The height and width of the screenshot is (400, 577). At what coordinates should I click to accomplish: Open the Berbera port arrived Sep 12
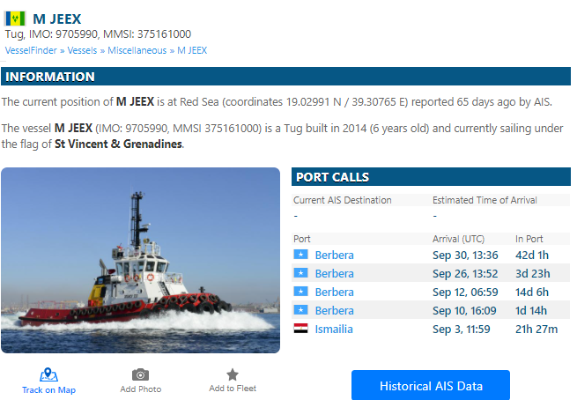[x=334, y=292]
